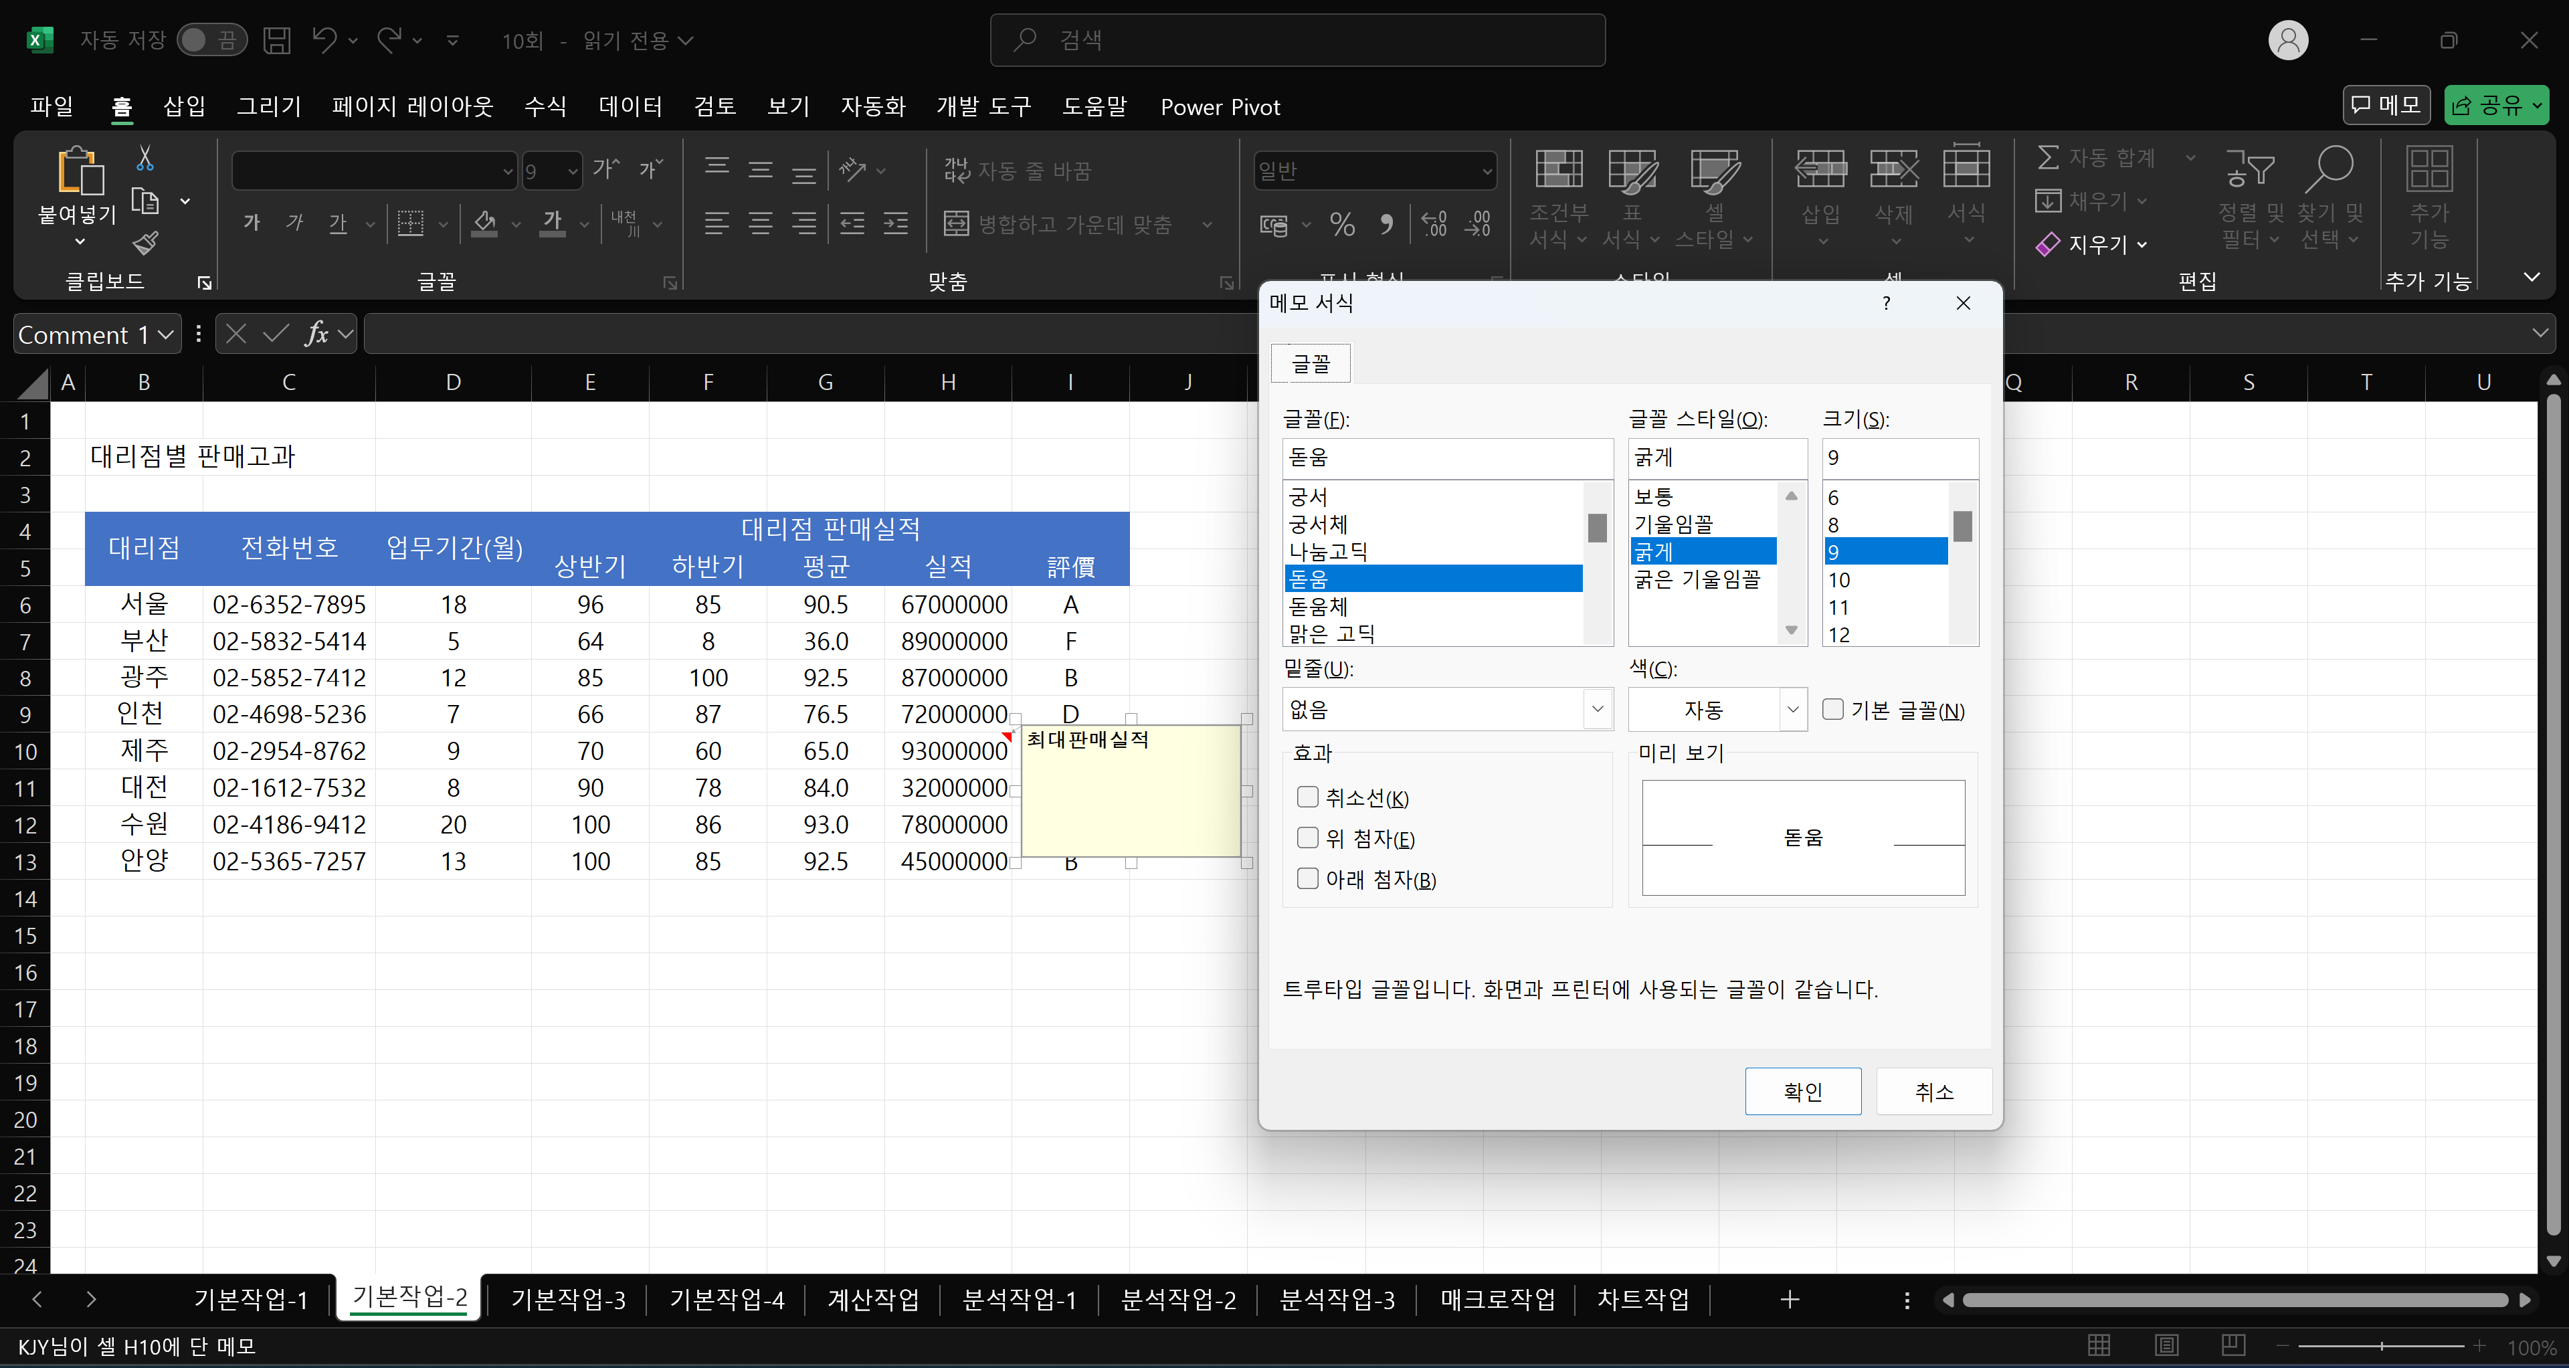Select 맑은 고딕 in font list
The width and height of the screenshot is (2569, 1368).
click(1333, 633)
